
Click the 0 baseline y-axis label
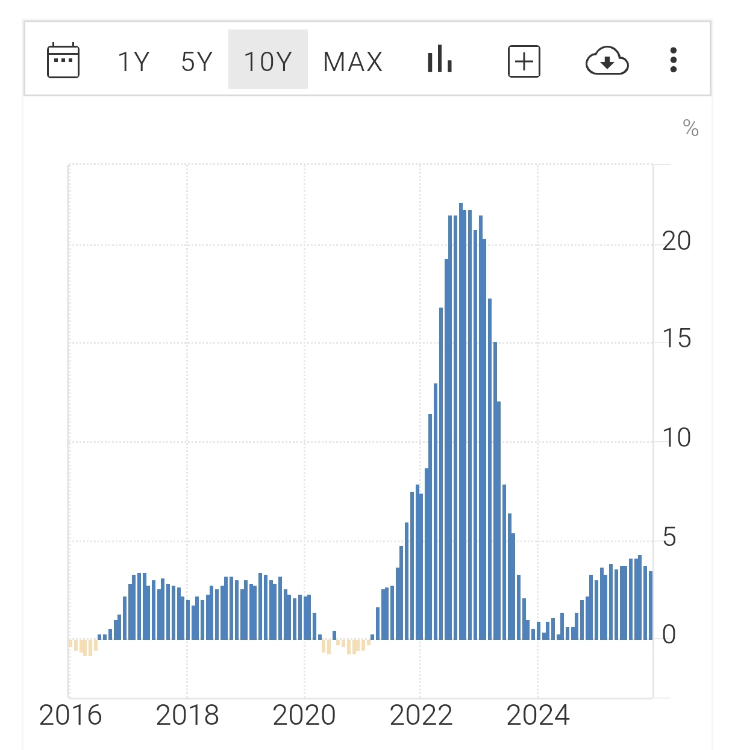(x=669, y=634)
